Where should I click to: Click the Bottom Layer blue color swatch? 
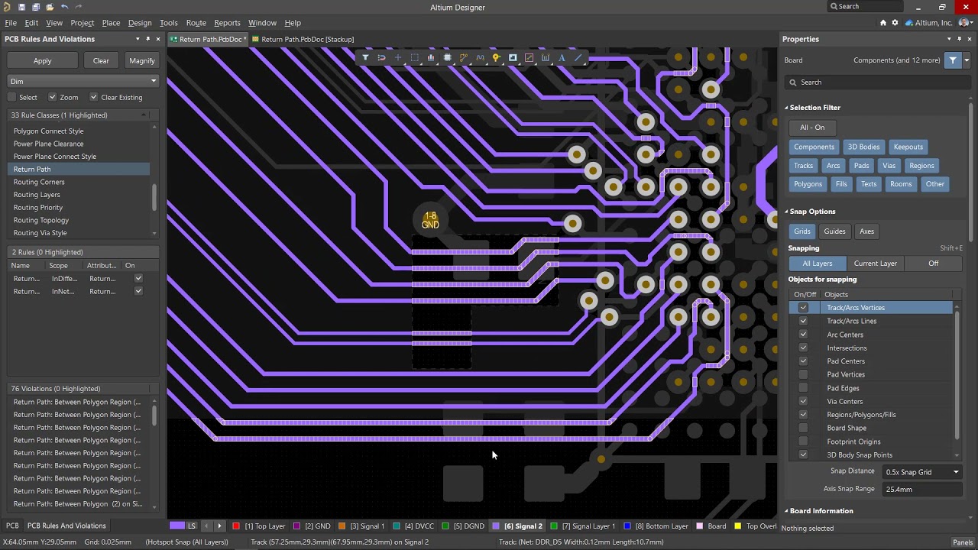point(627,526)
